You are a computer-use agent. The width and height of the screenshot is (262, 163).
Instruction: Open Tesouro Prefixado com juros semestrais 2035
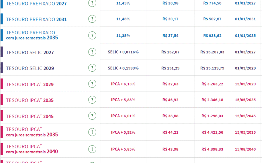point(32,35)
